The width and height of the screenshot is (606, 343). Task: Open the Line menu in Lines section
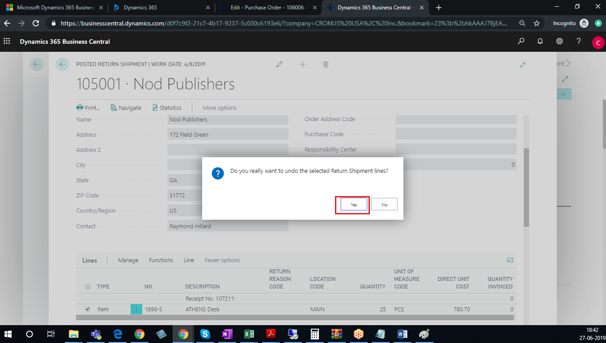189,260
